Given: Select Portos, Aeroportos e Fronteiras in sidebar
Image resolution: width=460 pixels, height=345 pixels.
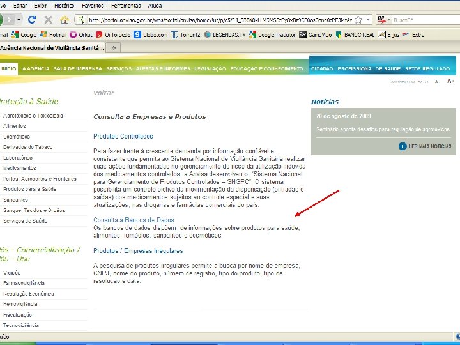Looking at the screenshot, I should [x=40, y=179].
